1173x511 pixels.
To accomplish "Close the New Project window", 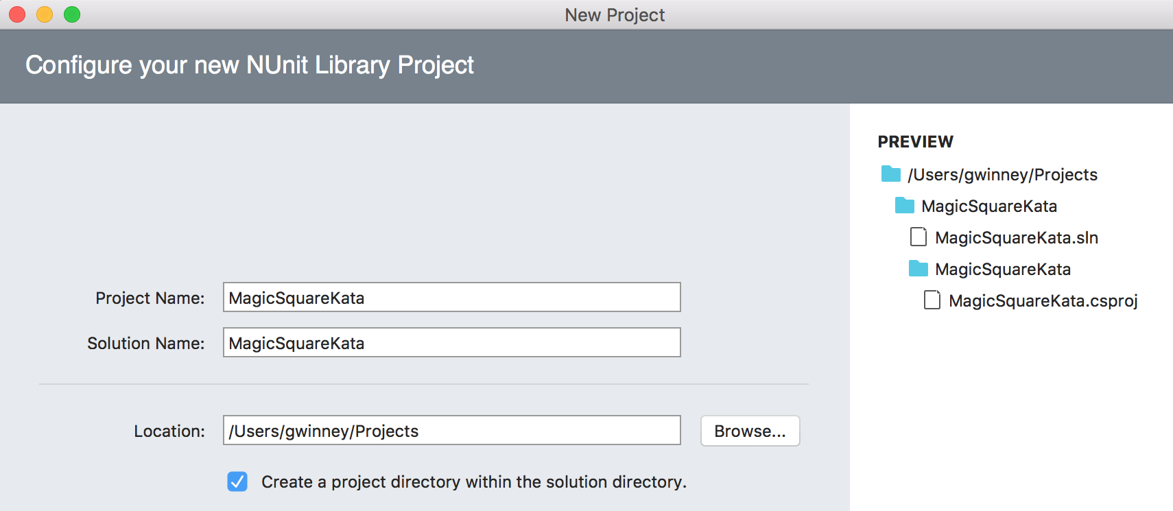I will pos(17,14).
